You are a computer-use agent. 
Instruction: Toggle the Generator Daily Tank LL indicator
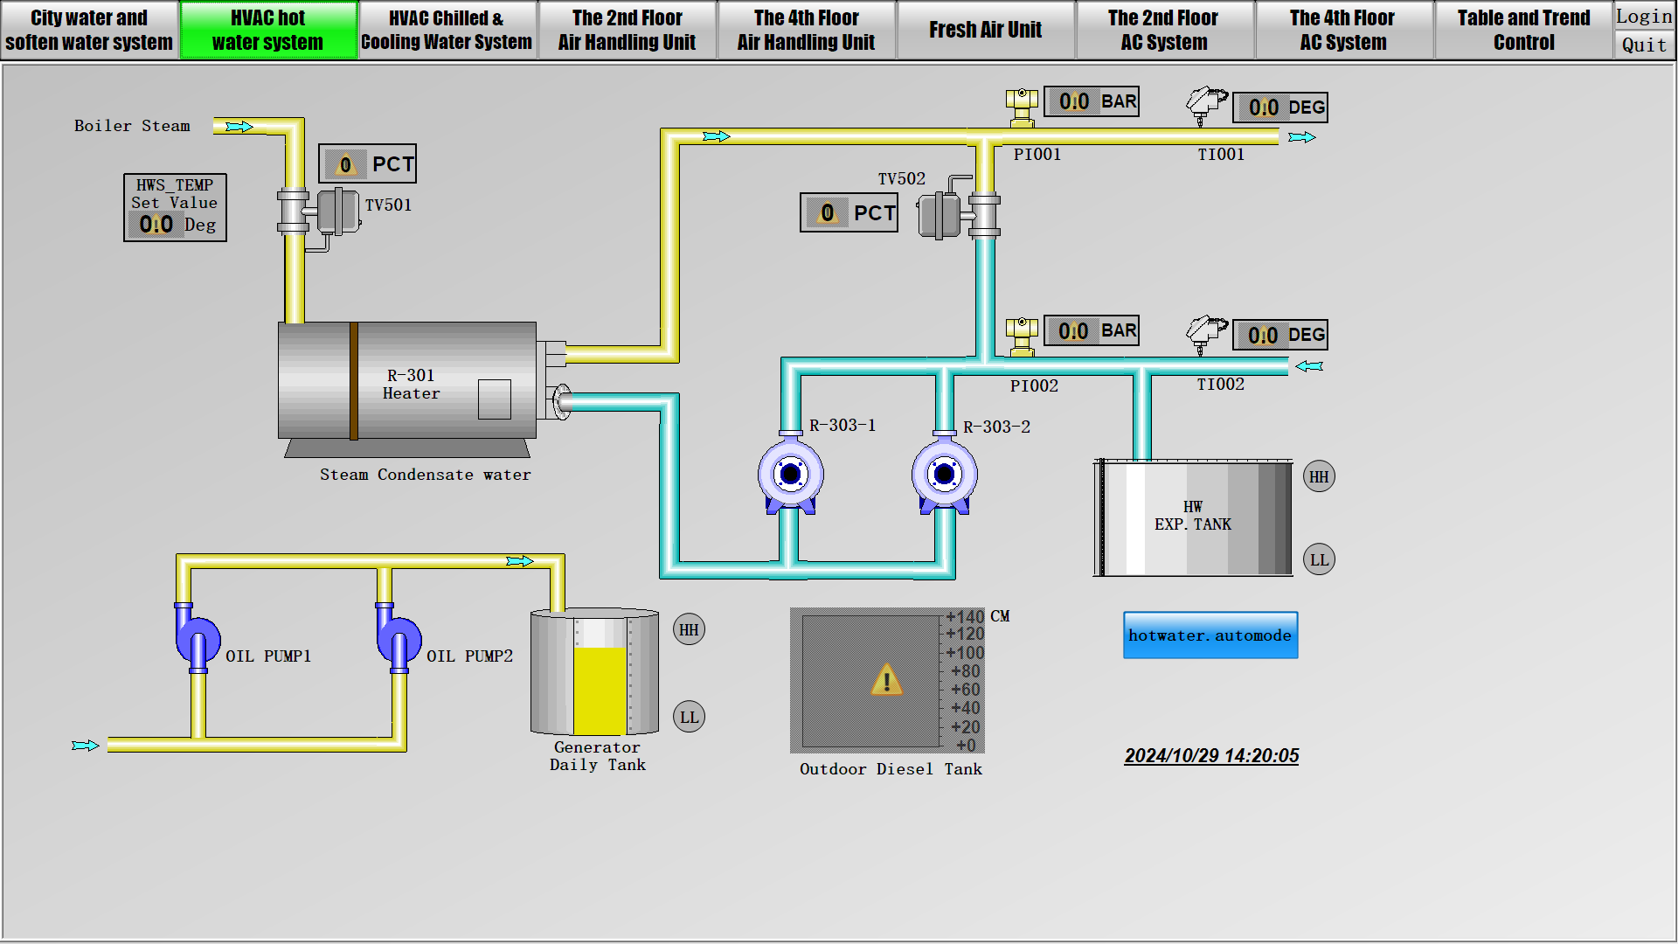pyautogui.click(x=689, y=718)
